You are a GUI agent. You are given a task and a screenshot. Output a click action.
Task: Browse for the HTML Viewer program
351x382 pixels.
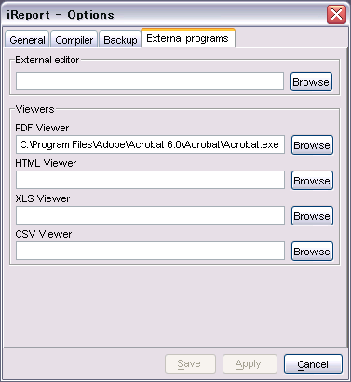click(x=312, y=181)
